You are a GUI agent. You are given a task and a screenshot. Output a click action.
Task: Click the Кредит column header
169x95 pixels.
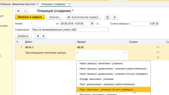[x=102, y=42]
